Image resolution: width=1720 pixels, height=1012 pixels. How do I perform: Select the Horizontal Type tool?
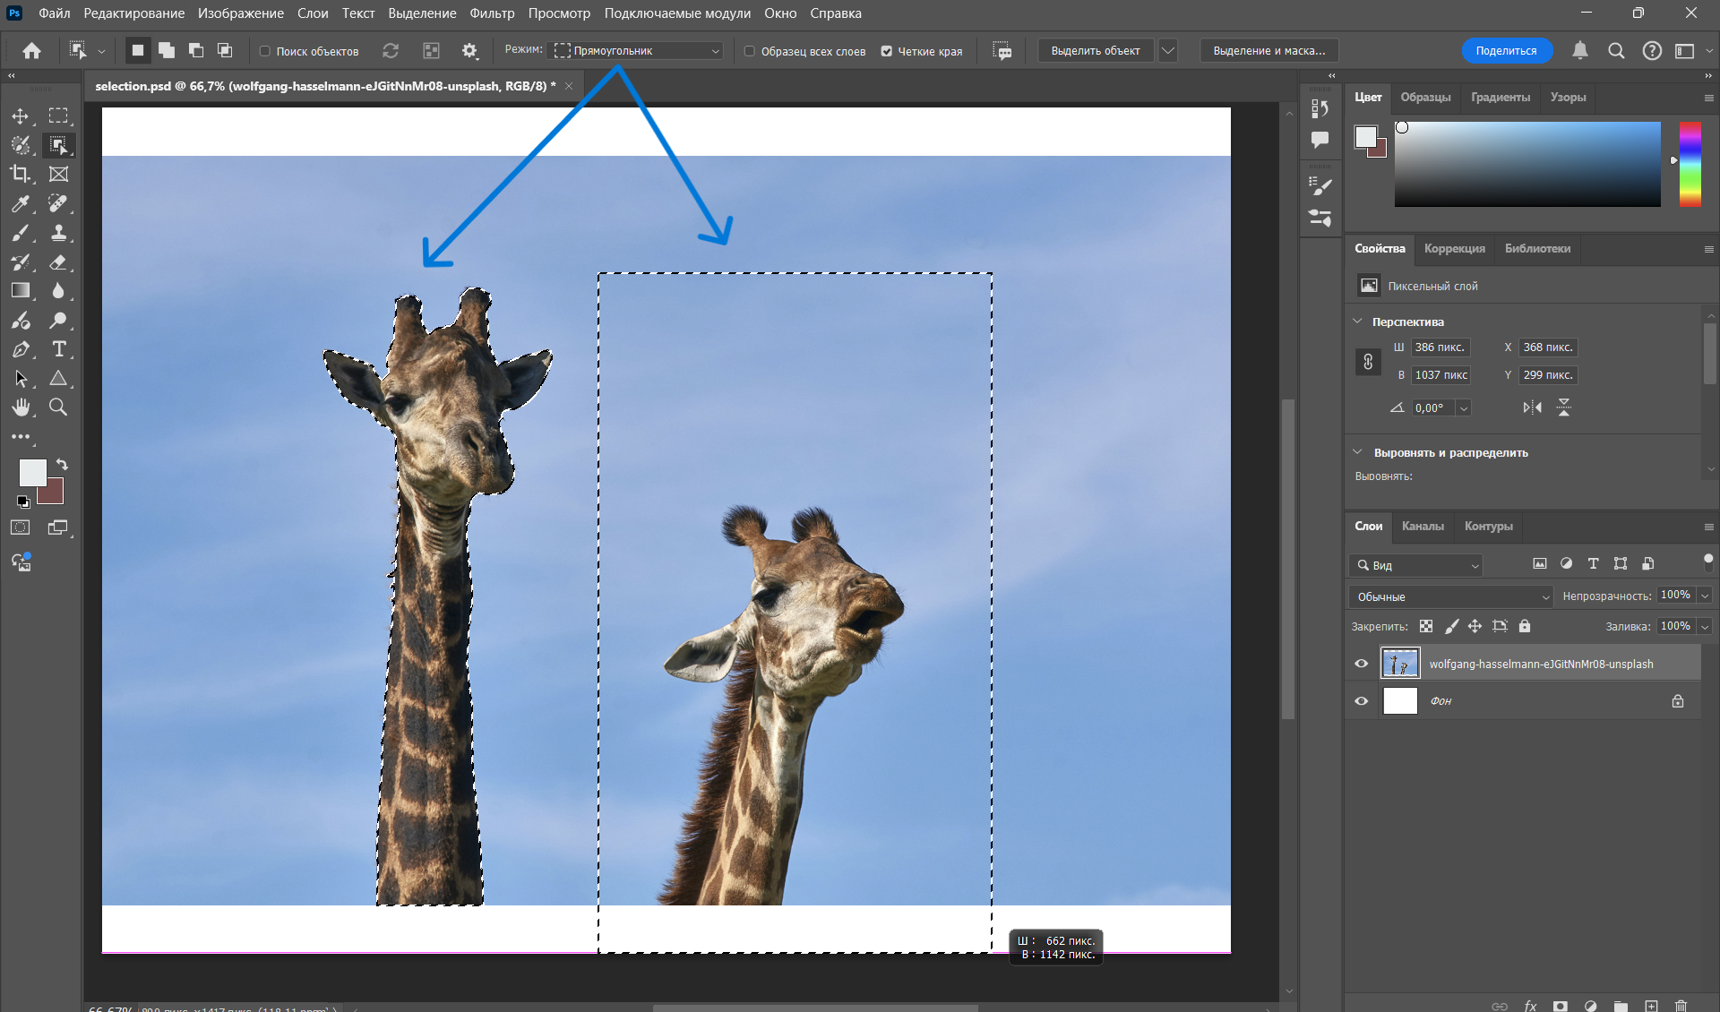tap(58, 349)
